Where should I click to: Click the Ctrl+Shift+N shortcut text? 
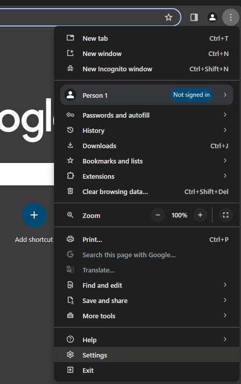coord(209,69)
